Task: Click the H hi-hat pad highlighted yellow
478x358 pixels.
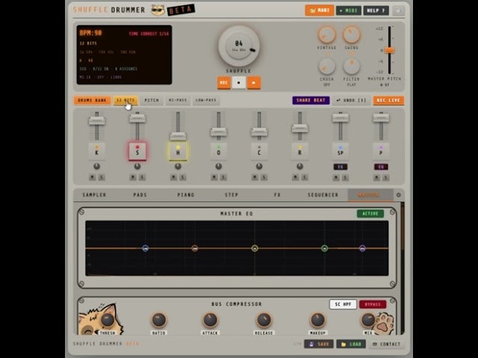Action: point(178,151)
